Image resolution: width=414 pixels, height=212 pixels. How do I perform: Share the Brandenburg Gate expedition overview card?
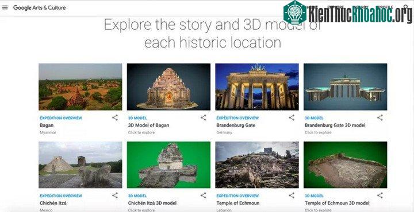click(x=291, y=117)
